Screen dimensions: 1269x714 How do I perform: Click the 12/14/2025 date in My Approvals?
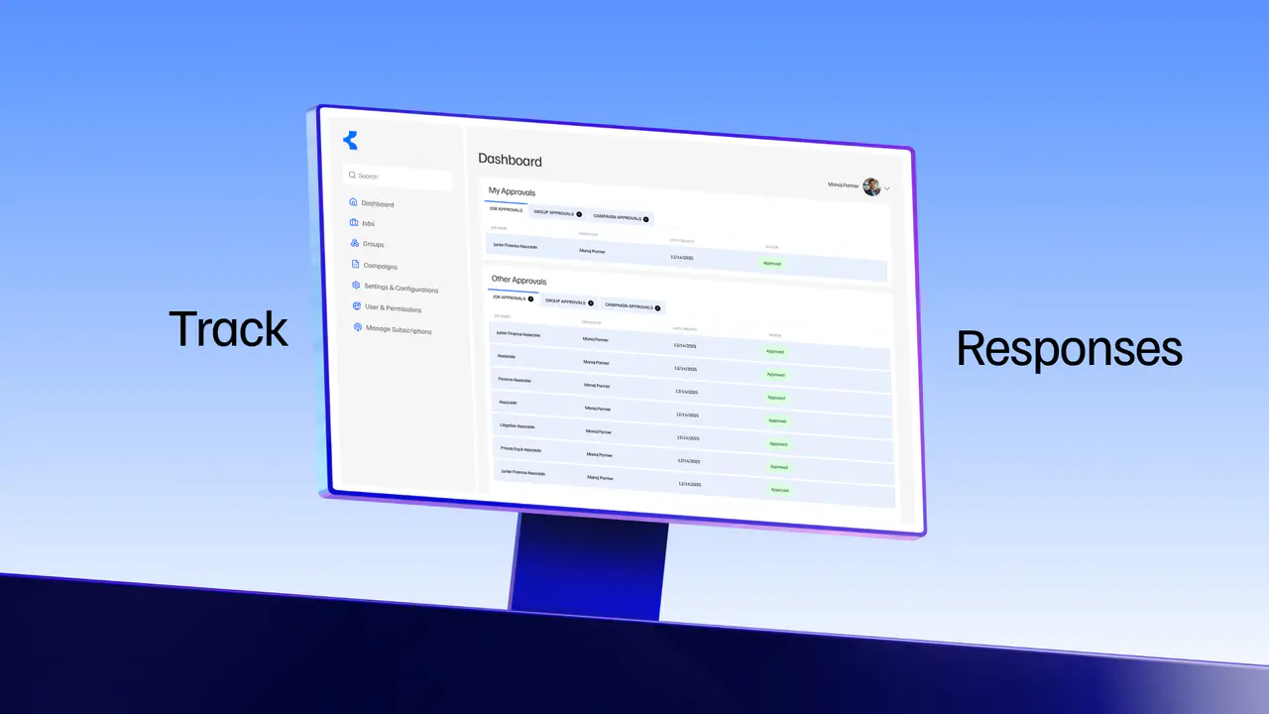(682, 257)
